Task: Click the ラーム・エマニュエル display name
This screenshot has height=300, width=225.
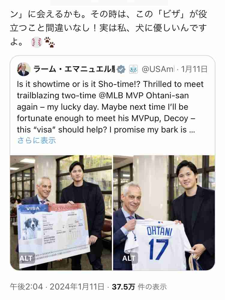Action: [74, 69]
